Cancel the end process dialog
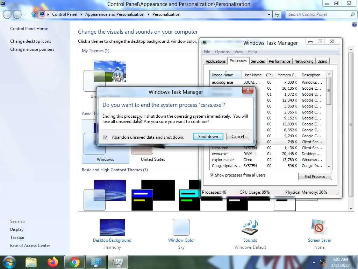Image resolution: width=358 pixels, height=269 pixels. tap(238, 137)
